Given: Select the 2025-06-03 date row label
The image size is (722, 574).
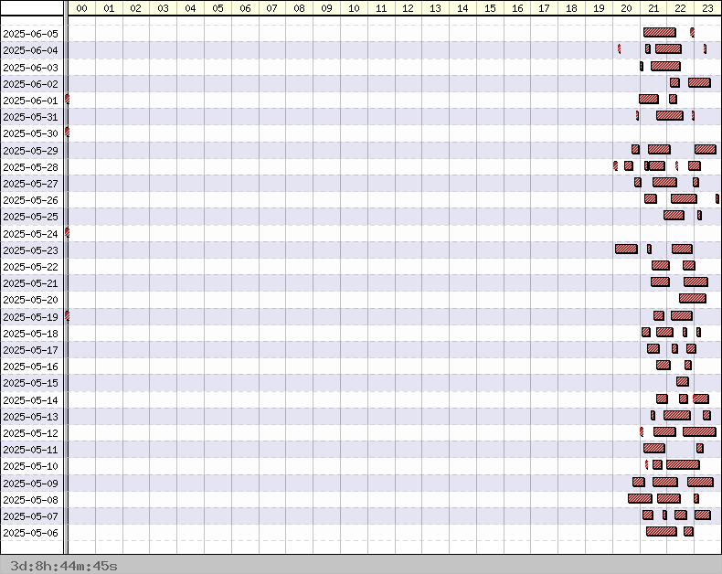Looking at the screenshot, I should pos(31,68).
